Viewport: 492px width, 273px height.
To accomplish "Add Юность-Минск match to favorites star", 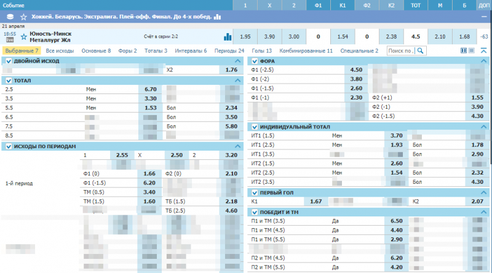I will [x=23, y=37].
